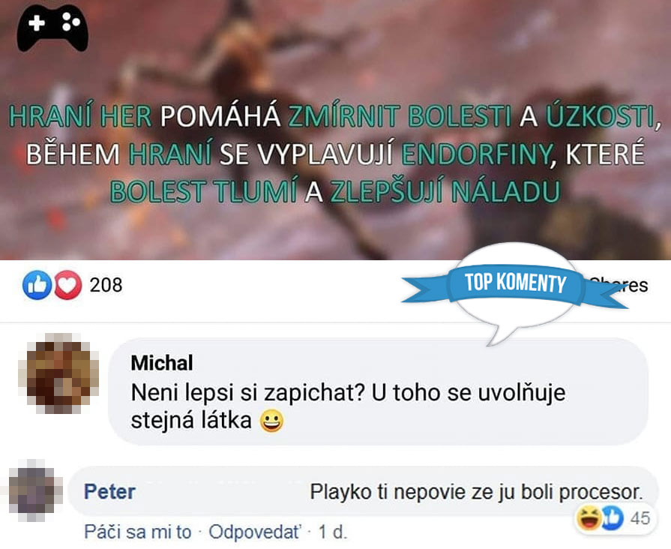Open Peter's pixelated avatar
The image size is (671, 549).
click(35, 491)
